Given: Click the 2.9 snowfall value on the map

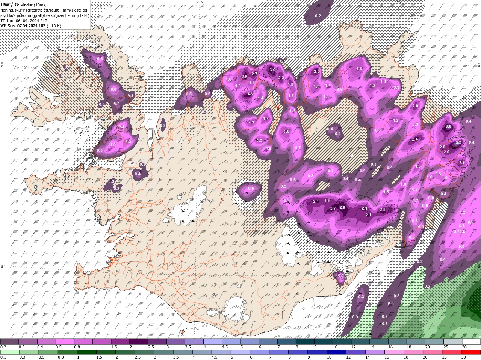Looking at the screenshot, I should (x=342, y=208).
